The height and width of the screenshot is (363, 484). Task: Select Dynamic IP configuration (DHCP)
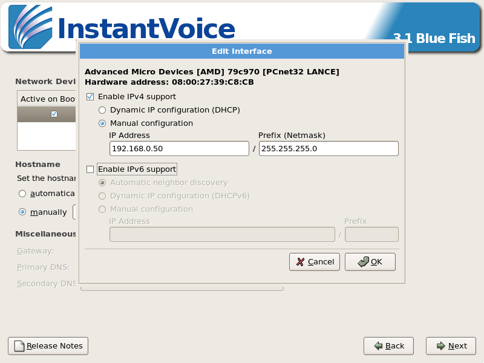click(x=102, y=110)
